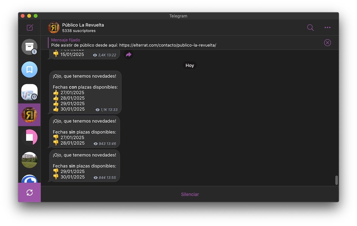Mute channel with Silenciar button
This screenshot has width=357, height=226.
[190, 194]
